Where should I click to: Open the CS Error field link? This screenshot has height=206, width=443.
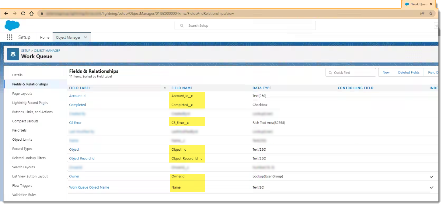(x=75, y=123)
